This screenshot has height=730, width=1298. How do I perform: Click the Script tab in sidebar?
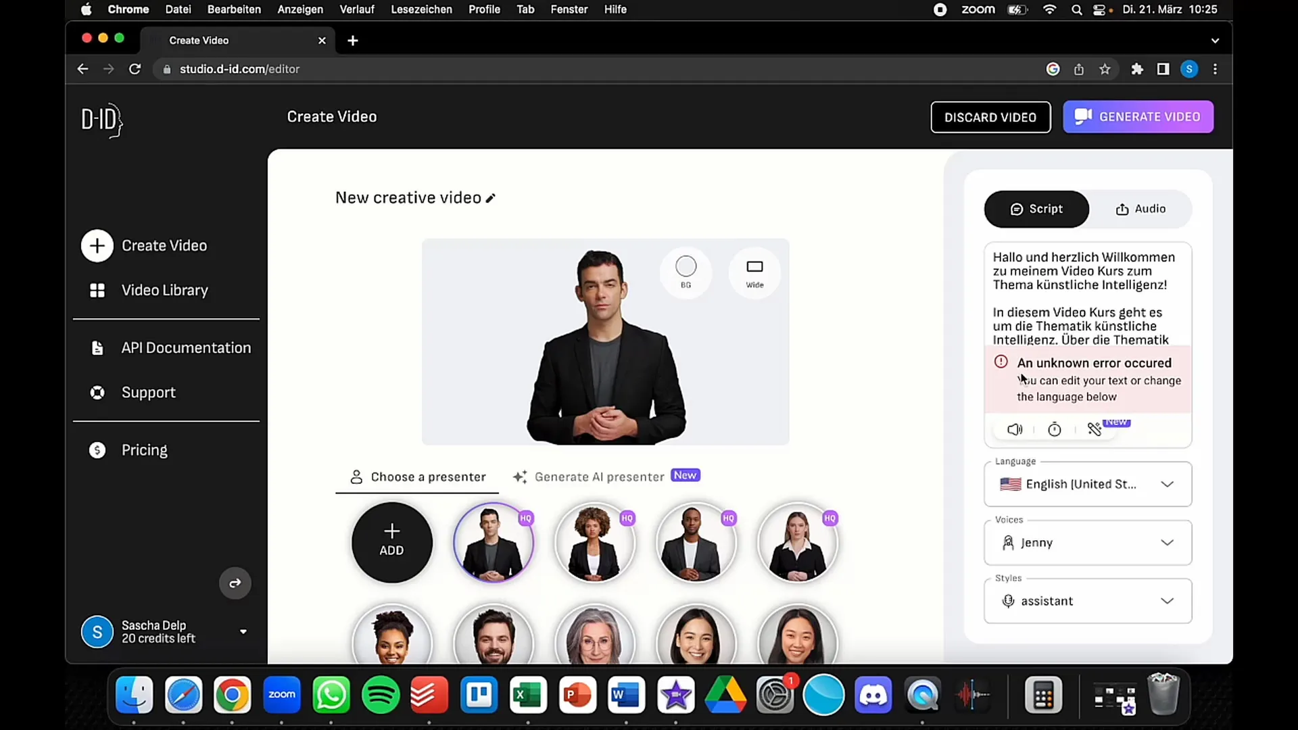tap(1036, 209)
